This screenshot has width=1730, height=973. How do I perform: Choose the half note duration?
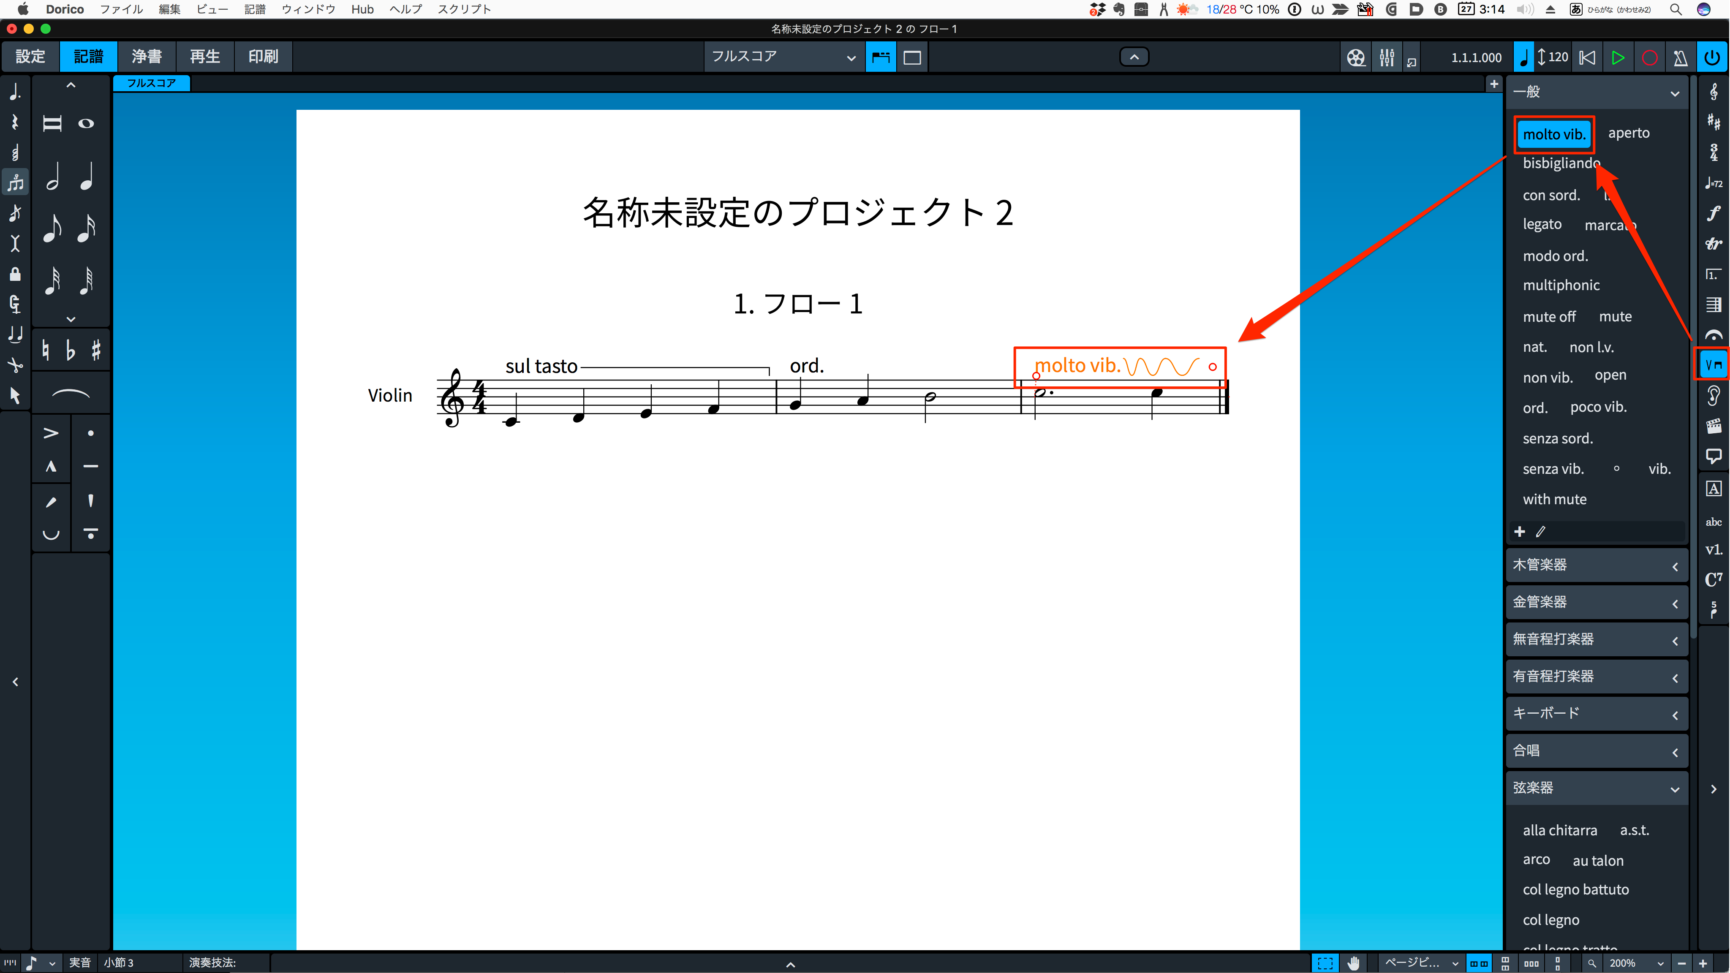(52, 177)
